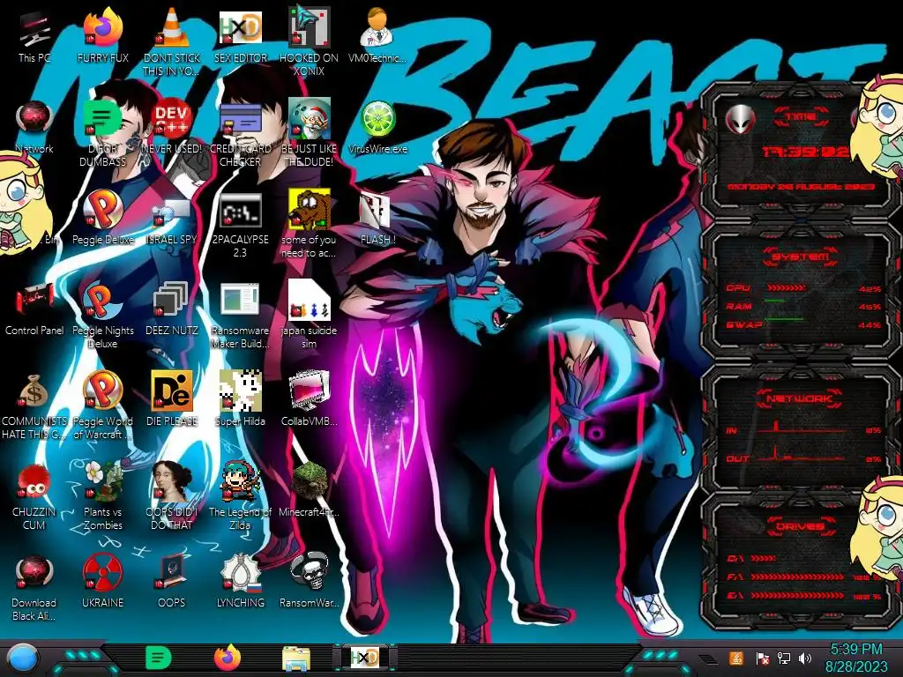Open the DEEZ NUTZ stacked-windows shortcut
This screenshot has height=677, width=903.
coord(172,309)
